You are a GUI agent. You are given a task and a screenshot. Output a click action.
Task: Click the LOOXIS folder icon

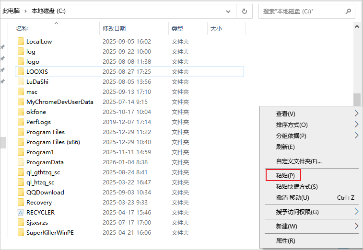click(21, 71)
